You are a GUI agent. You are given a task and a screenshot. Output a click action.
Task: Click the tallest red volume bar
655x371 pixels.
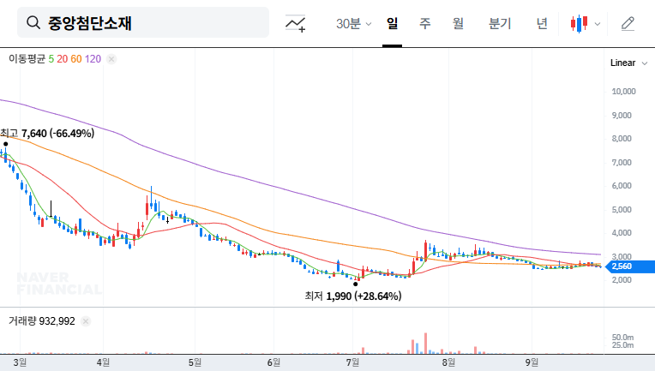coord(426,343)
